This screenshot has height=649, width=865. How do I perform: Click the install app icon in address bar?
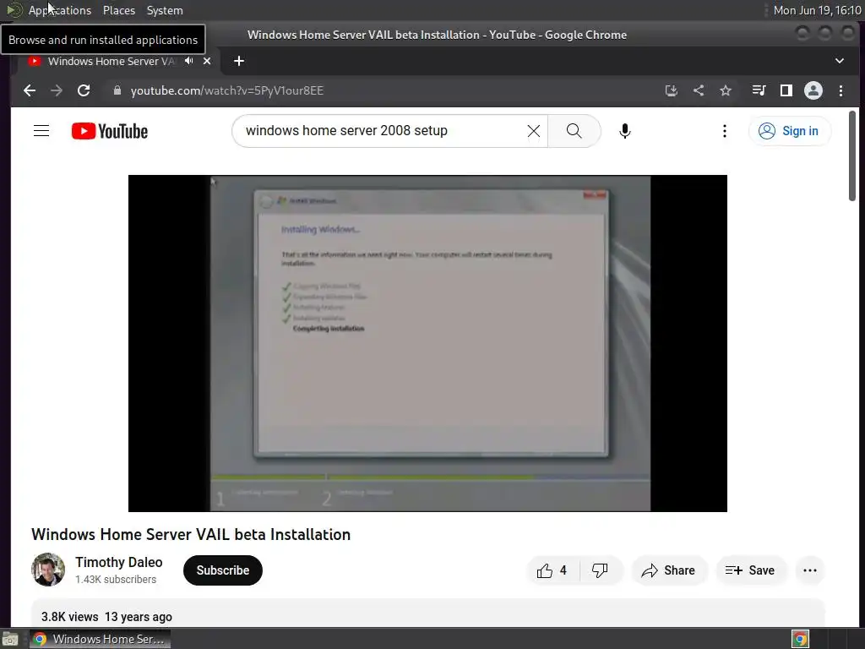[x=672, y=90]
